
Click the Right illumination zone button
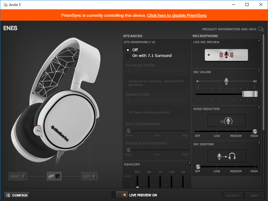[x=18, y=176]
